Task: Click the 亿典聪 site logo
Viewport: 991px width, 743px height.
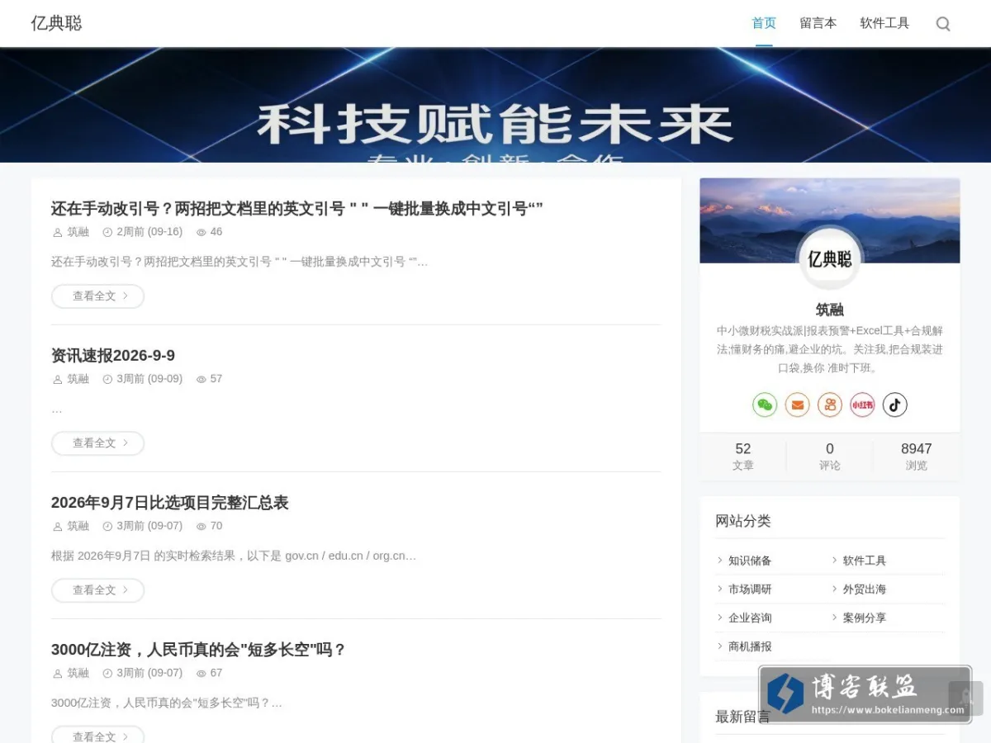Action: tap(56, 23)
